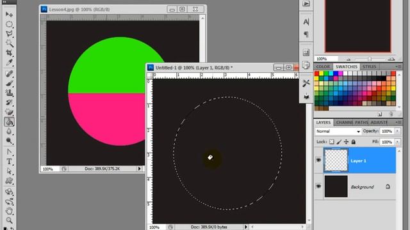410x230 pixels.
Task: Toggle lock all padlock icon
Action: pyautogui.click(x=353, y=142)
